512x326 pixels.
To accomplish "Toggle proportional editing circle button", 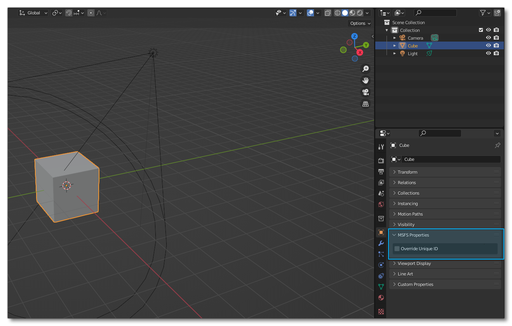I will pyautogui.click(x=91, y=13).
